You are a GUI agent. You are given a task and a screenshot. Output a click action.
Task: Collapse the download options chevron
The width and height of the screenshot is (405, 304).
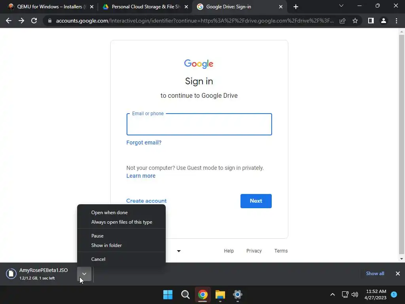(84, 274)
